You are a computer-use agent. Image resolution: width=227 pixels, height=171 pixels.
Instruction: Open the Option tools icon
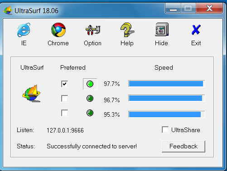pyautogui.click(x=93, y=30)
